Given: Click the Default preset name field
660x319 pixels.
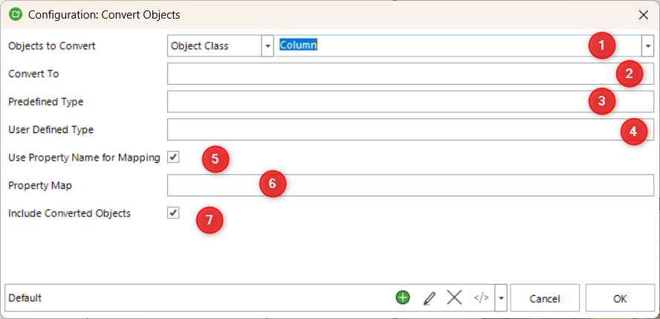Looking at the screenshot, I should click(x=193, y=297).
